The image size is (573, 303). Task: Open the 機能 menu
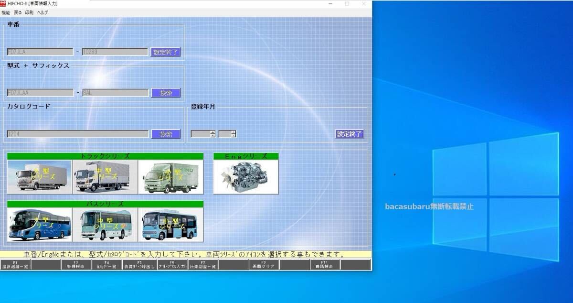[6, 12]
